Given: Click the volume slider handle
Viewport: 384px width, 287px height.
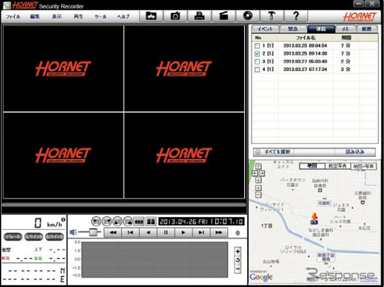Looking at the screenshot, I should click(x=93, y=232).
